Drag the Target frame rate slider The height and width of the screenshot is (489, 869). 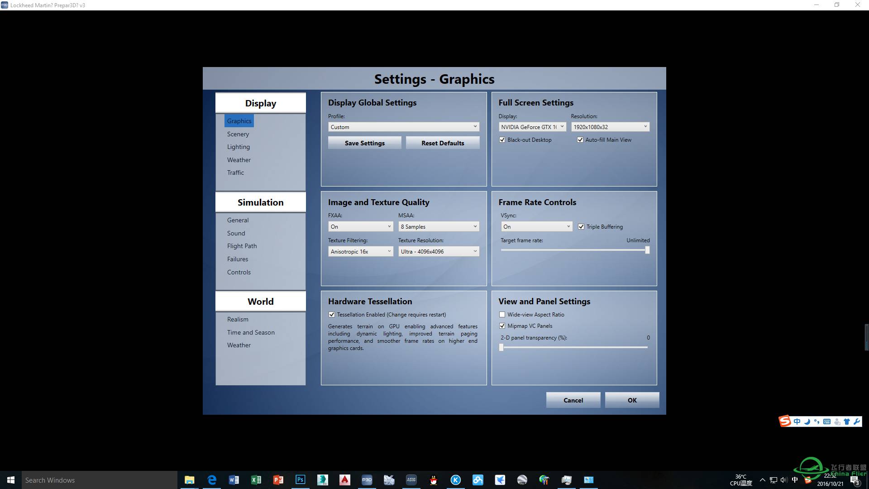[646, 249]
